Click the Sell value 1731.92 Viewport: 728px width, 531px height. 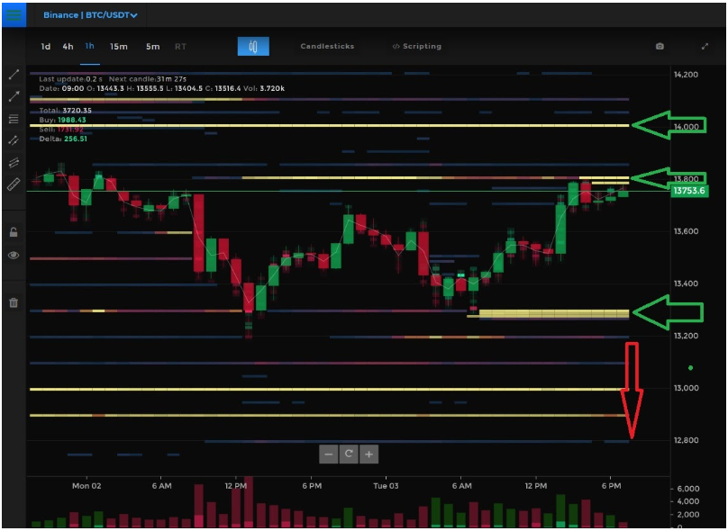(71, 130)
